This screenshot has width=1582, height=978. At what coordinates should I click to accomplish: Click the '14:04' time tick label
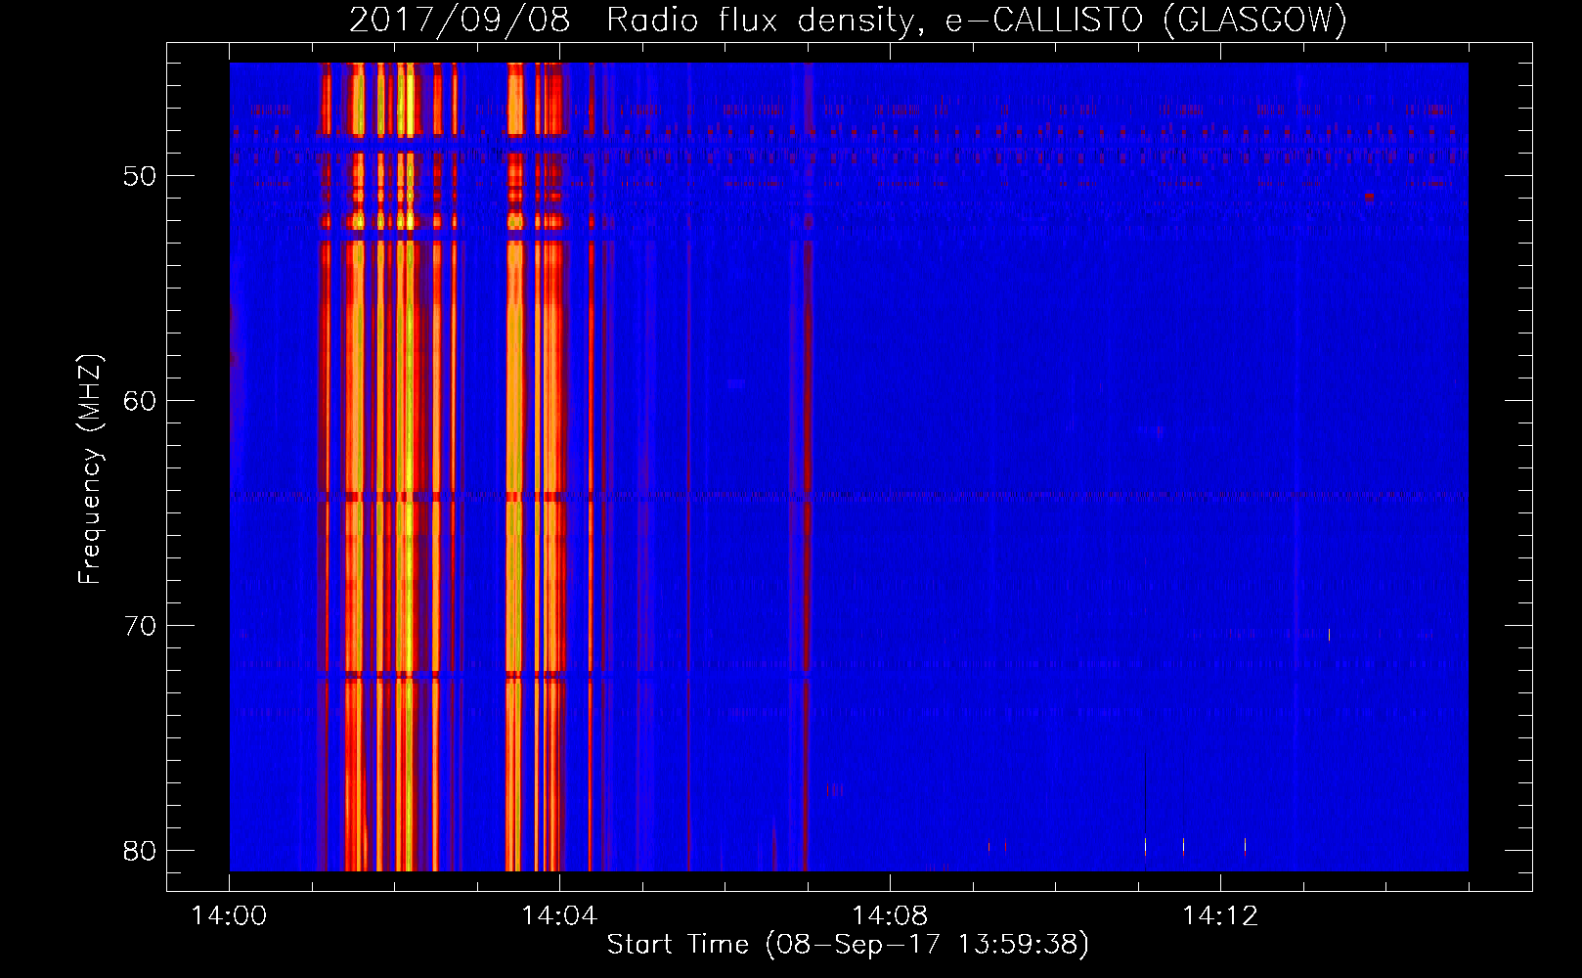tap(559, 916)
